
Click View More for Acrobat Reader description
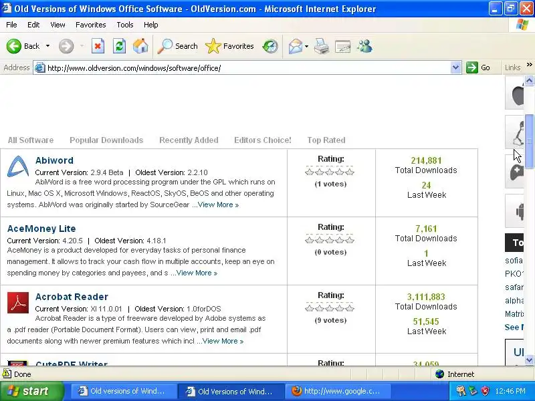pyautogui.click(x=223, y=341)
